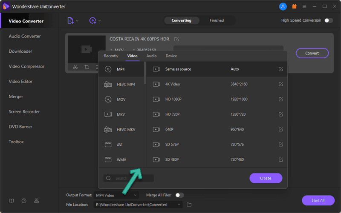
Task: Click the Load DVD disc icon
Action: pyautogui.click(x=92, y=20)
